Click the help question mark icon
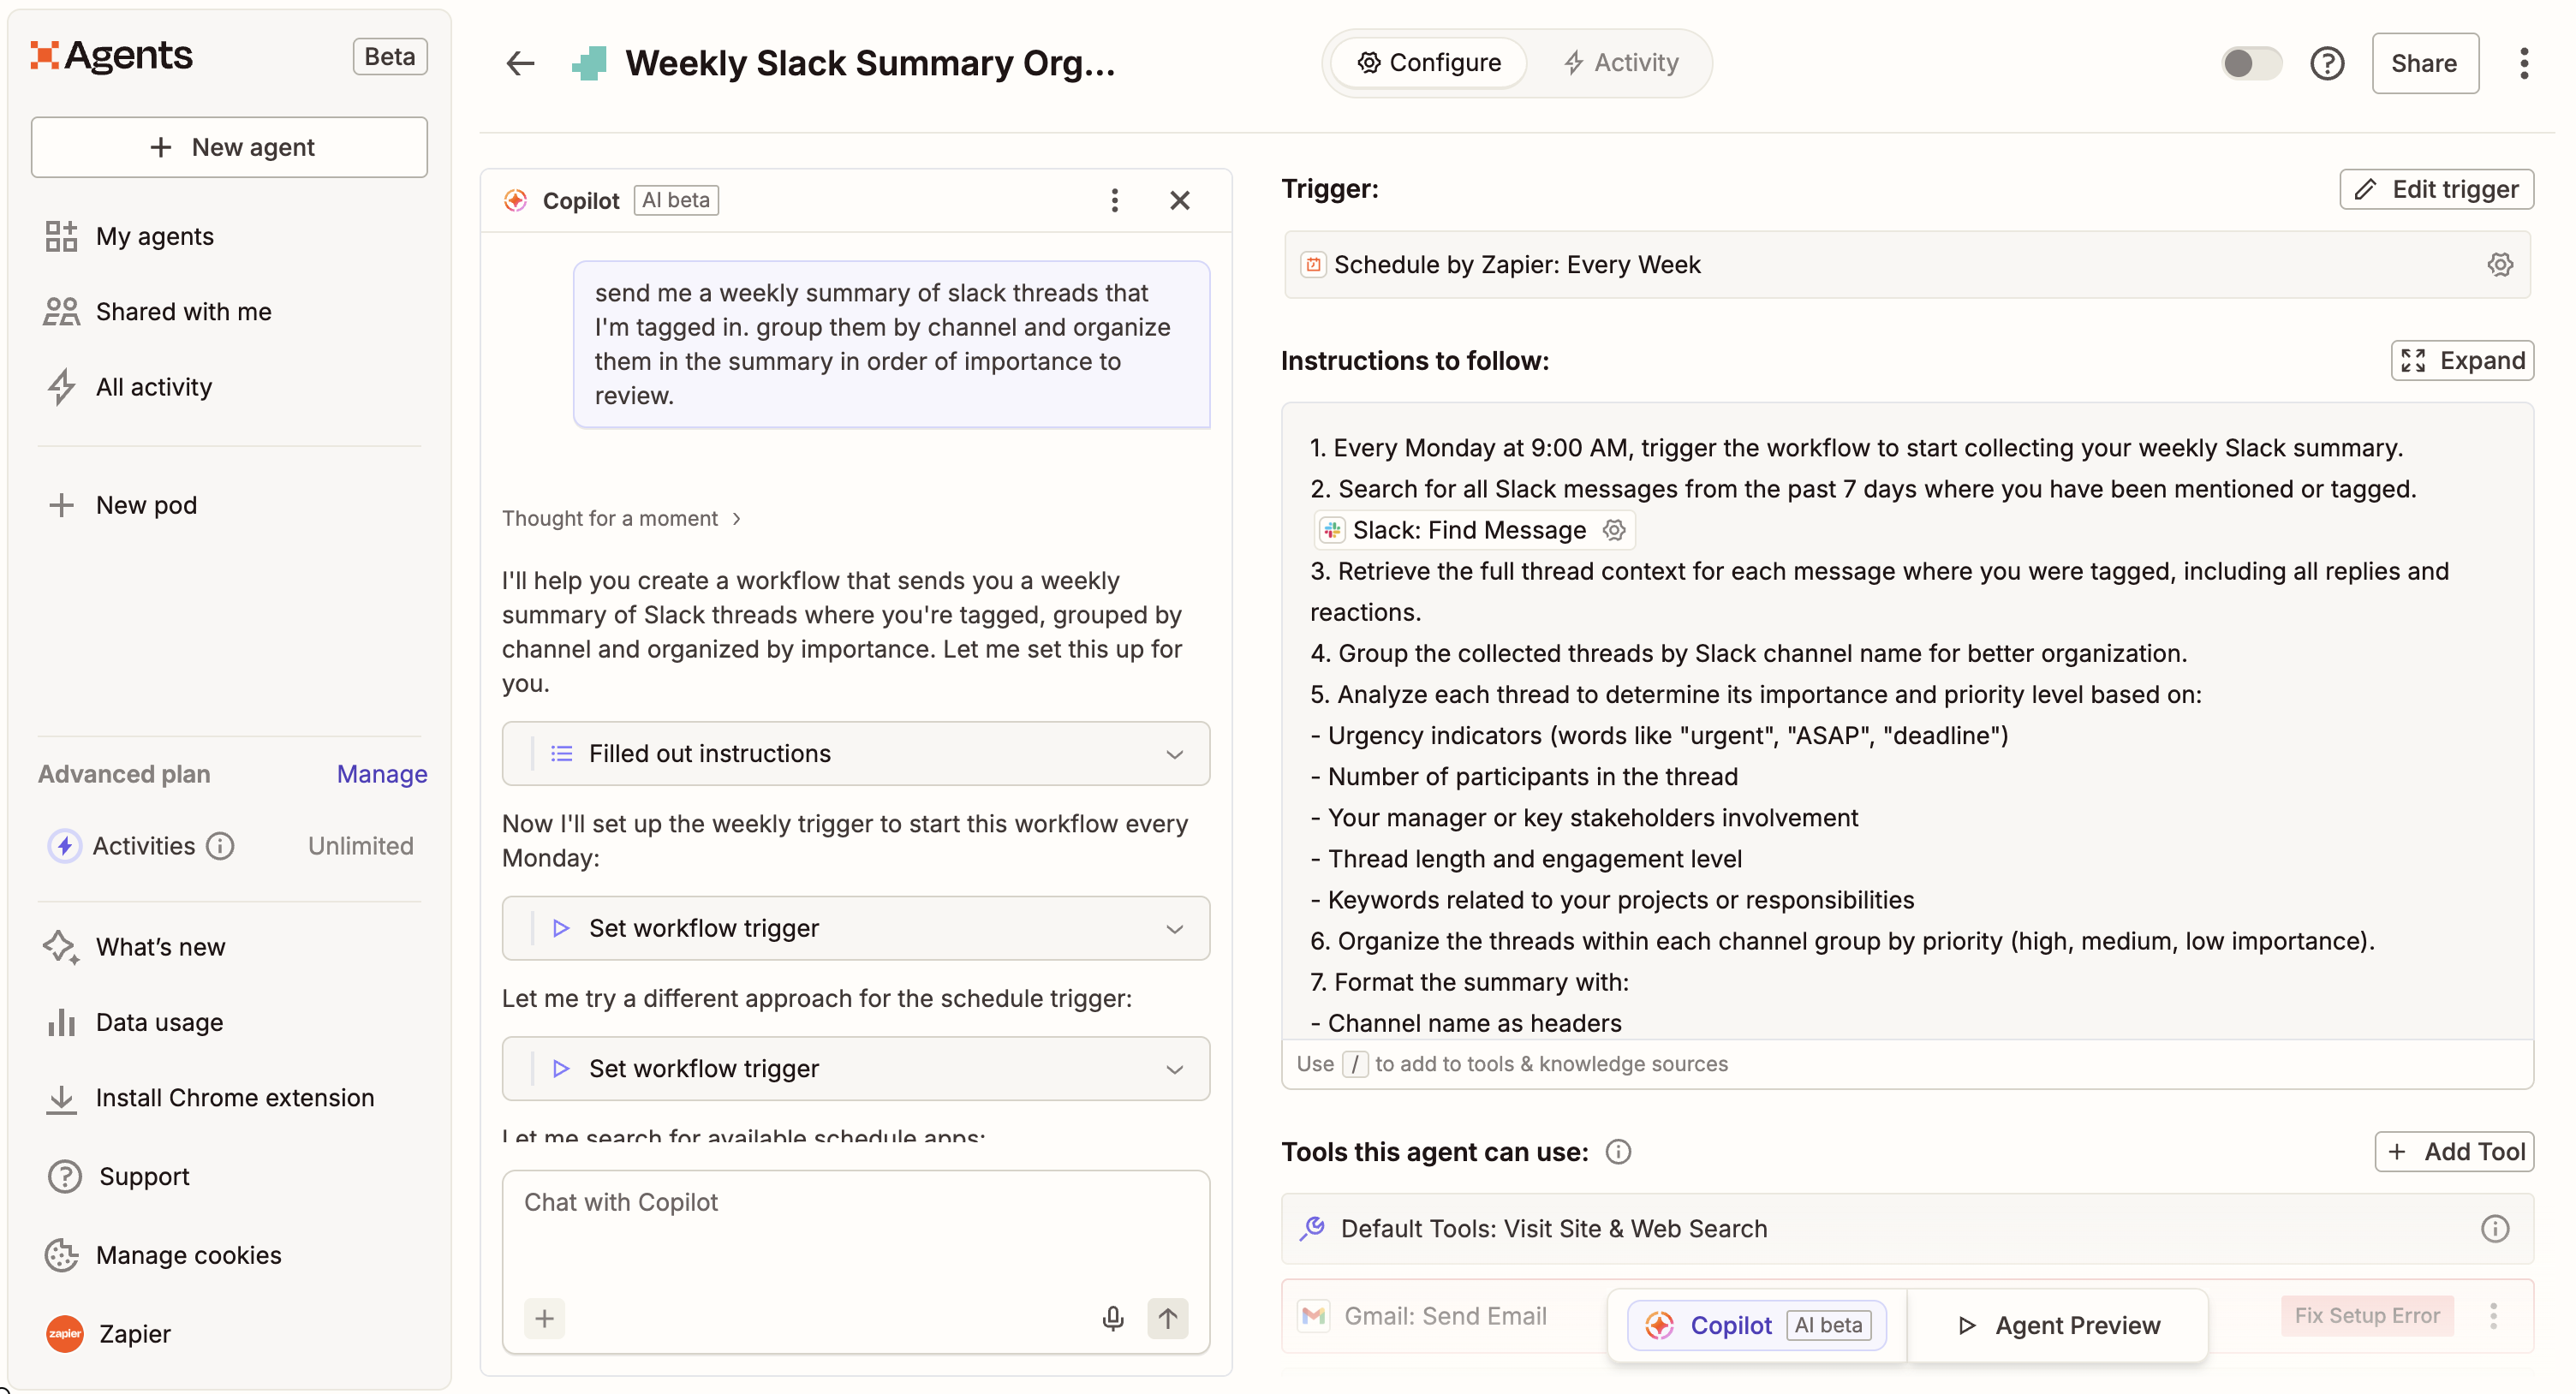Screen dimensions: 2576x1394 pos(2328,63)
